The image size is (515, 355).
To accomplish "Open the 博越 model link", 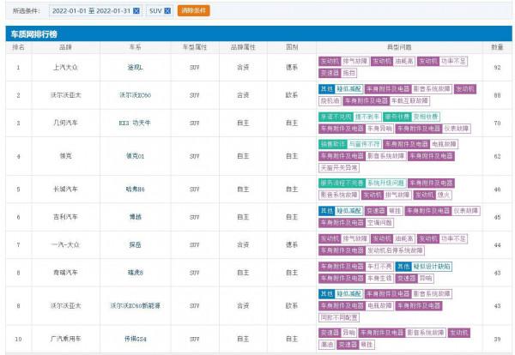I will click(x=136, y=217).
